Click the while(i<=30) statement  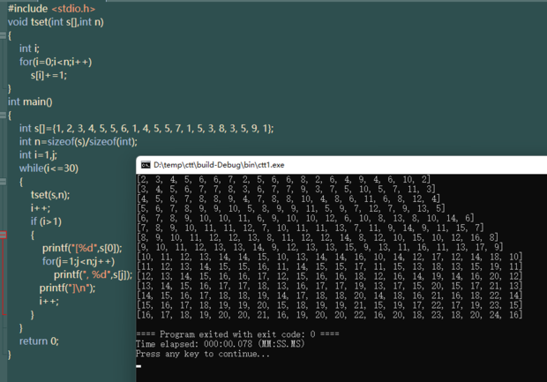pyautogui.click(x=49, y=168)
